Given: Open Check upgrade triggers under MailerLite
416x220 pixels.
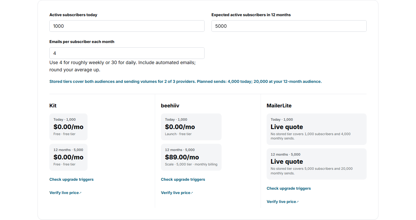Looking at the screenshot, I should click(x=289, y=188).
